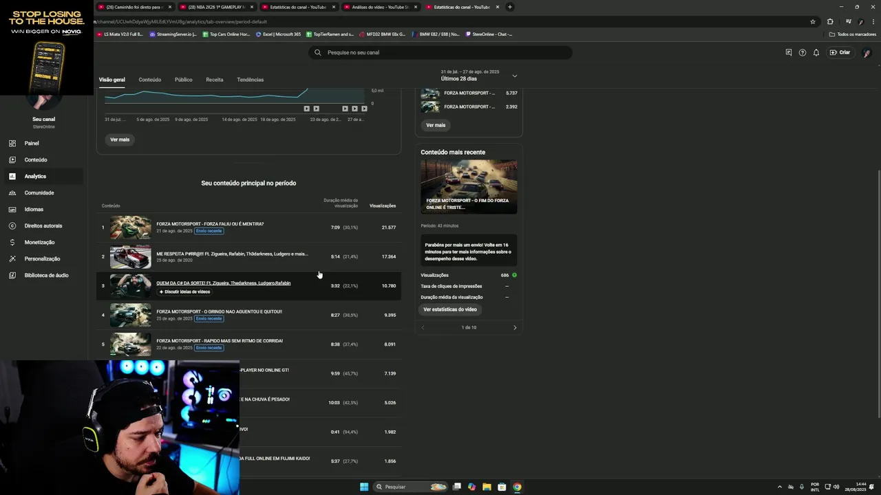
Task: Open the TopTierRamen bookmark
Action: coord(330,34)
